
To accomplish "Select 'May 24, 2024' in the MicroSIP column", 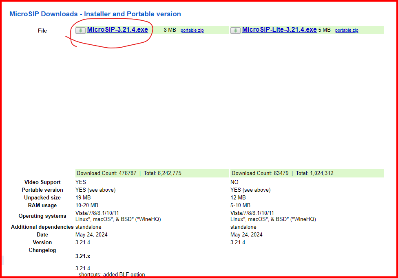I will [x=91, y=235].
